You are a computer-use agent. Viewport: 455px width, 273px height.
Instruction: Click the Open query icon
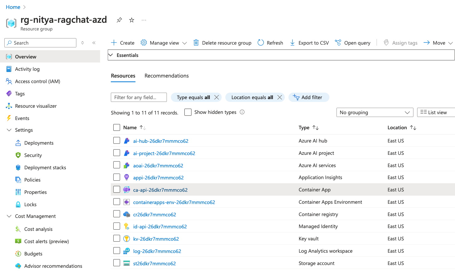point(338,42)
